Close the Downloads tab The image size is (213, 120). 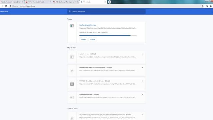[x=105, y=2]
